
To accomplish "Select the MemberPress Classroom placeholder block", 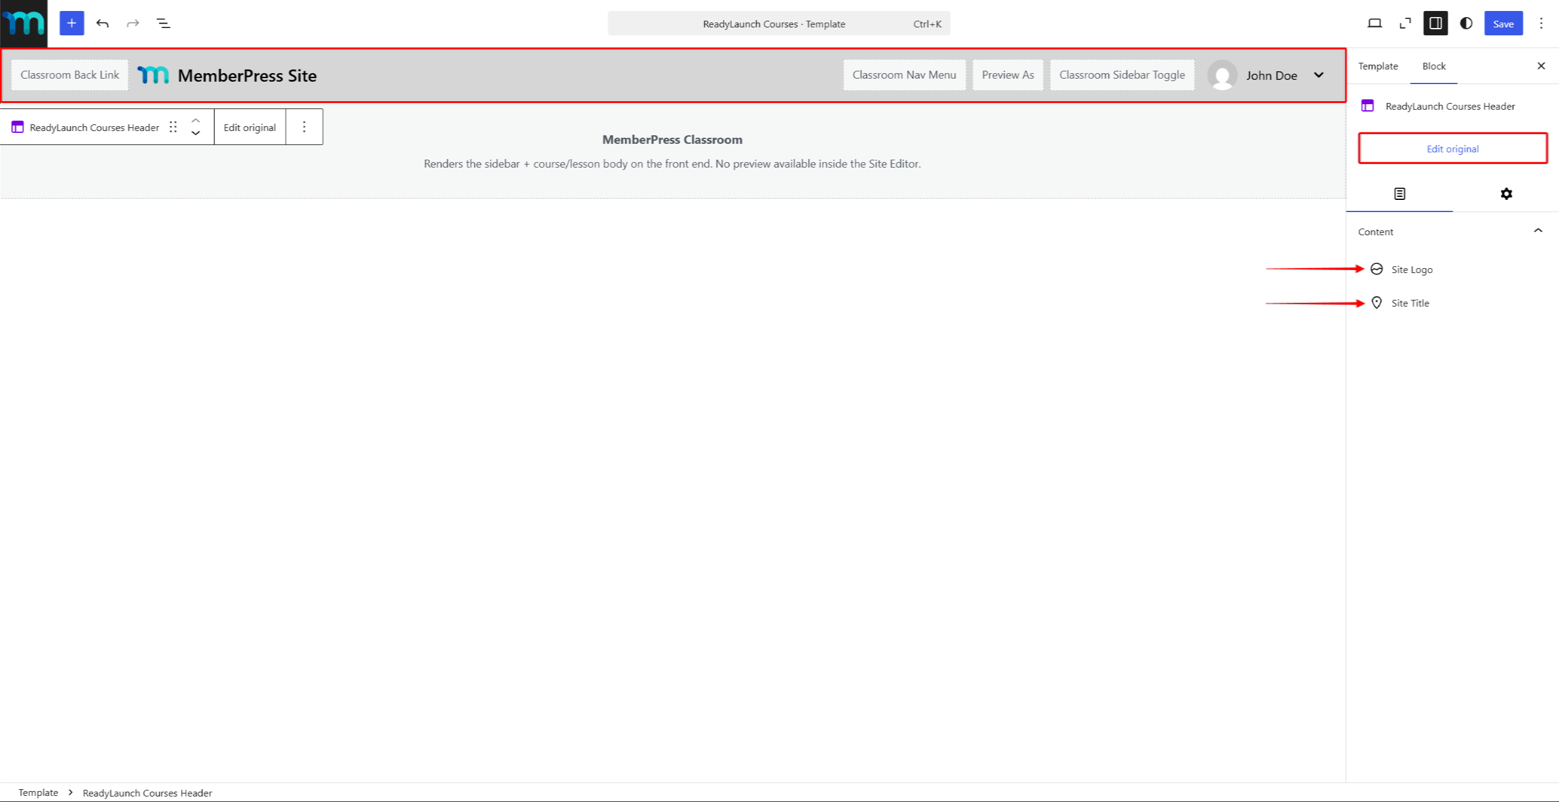I will pyautogui.click(x=672, y=151).
